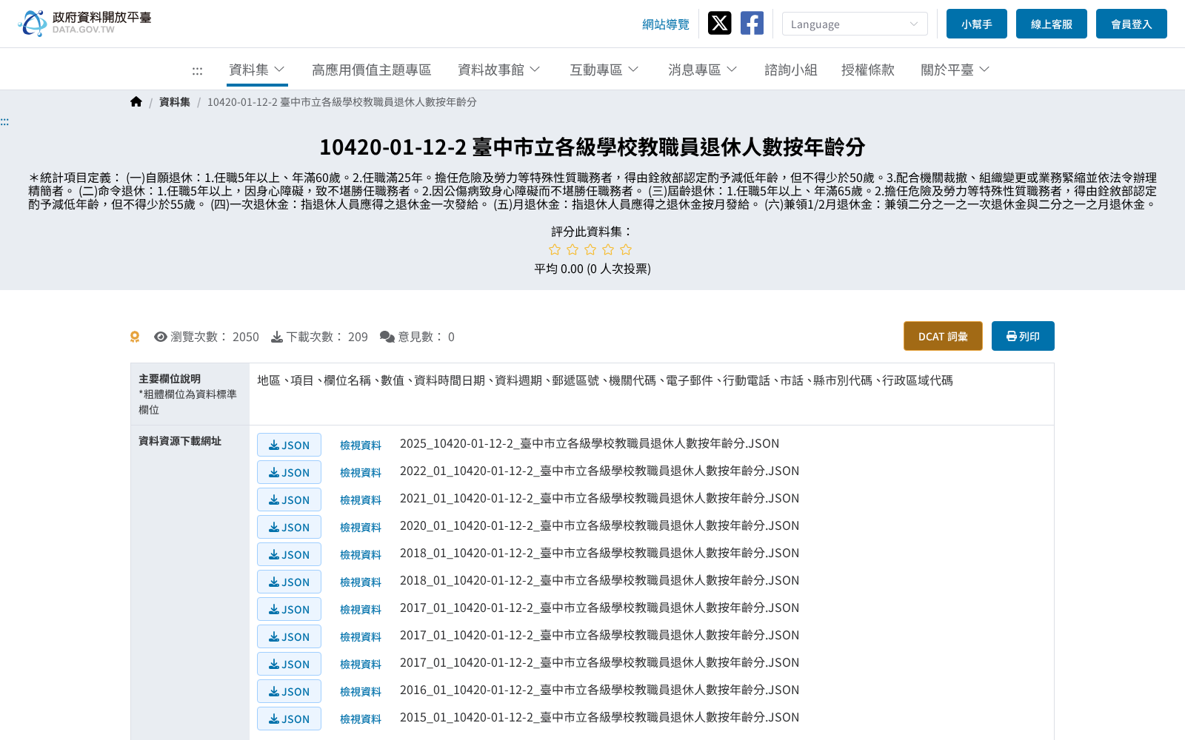The width and height of the screenshot is (1185, 740).
Task: Click the DCAT 詞彙 button
Action: (x=943, y=336)
